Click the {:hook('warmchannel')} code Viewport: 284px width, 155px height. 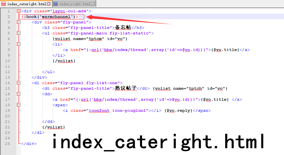click(x=50, y=17)
